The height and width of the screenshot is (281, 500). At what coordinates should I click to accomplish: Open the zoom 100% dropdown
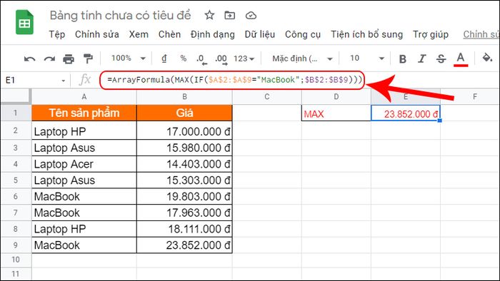coord(128,58)
